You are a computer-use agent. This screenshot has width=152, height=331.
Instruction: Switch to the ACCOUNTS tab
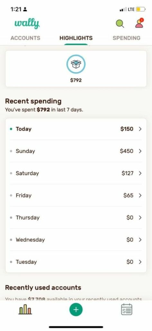click(x=25, y=38)
